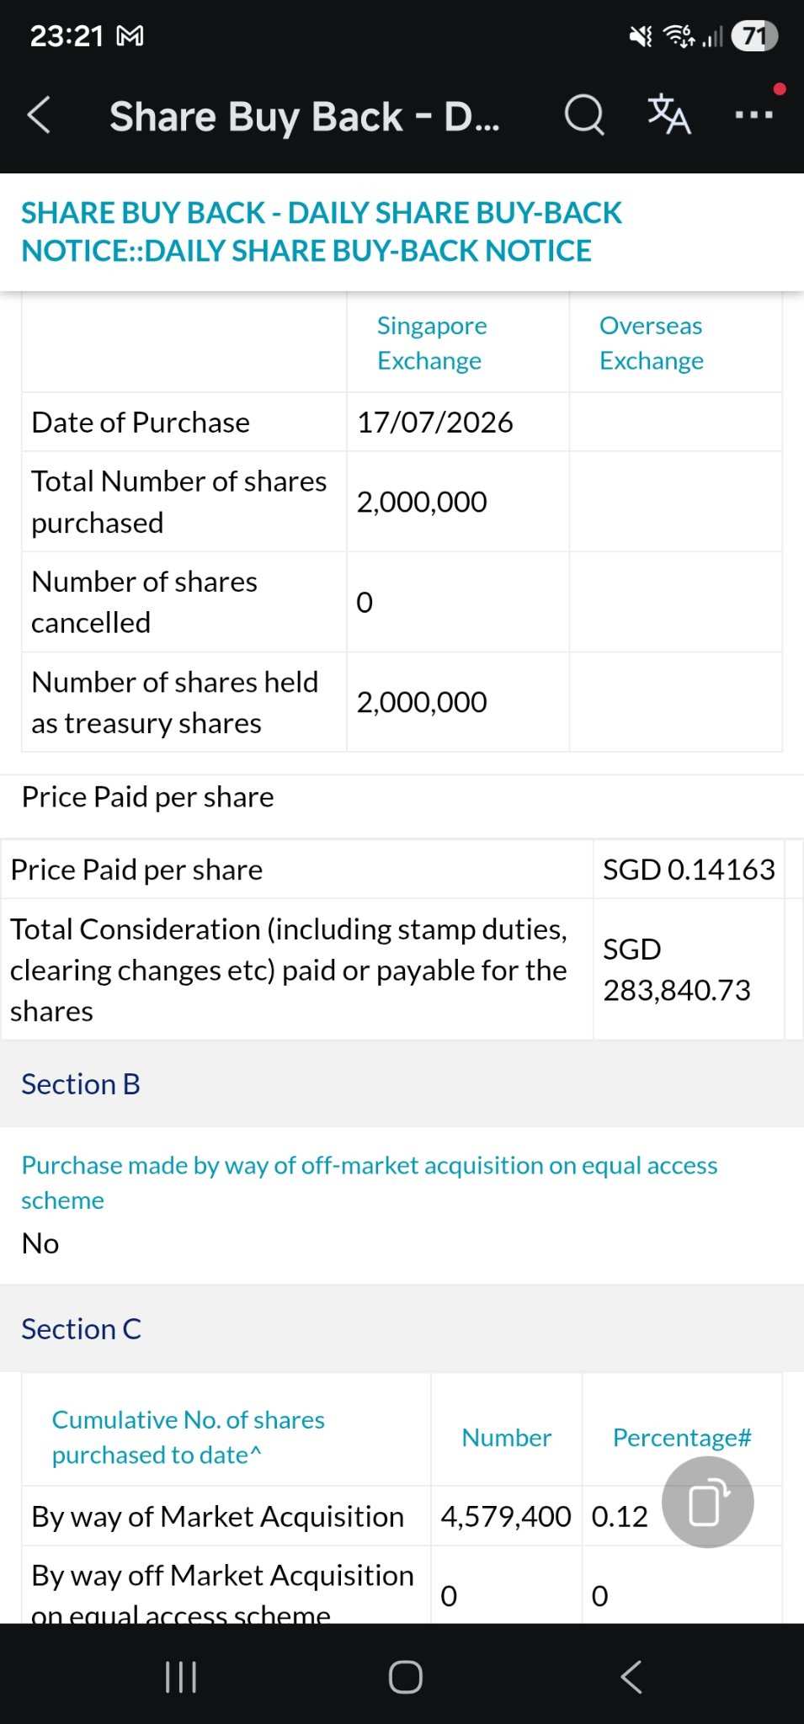Viewport: 804px width, 1724px height.
Task: Tap the floating copy clipboard button
Action: pyautogui.click(x=707, y=1503)
